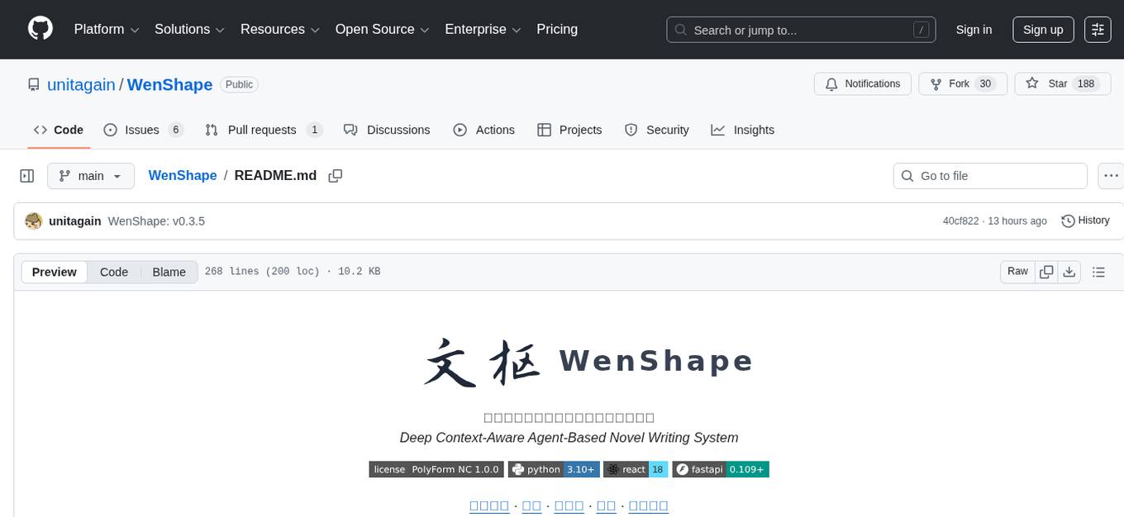Click the GitHub home logo
Image resolution: width=1124 pixels, height=517 pixels.
pyautogui.click(x=40, y=29)
